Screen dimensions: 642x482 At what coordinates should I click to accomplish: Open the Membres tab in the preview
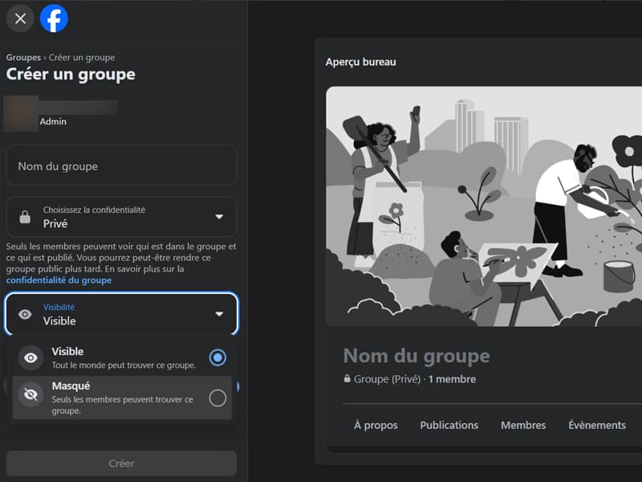523,425
